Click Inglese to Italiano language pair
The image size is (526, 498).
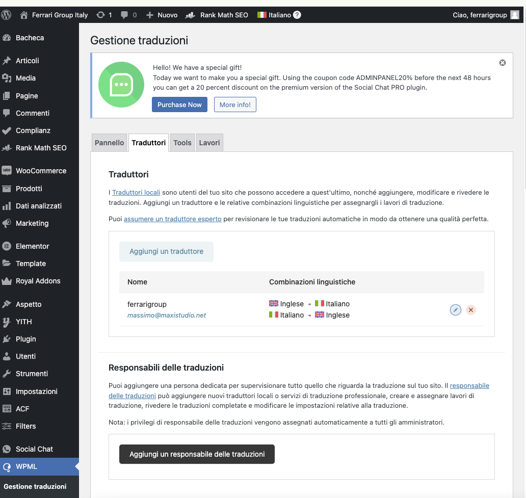(x=309, y=304)
